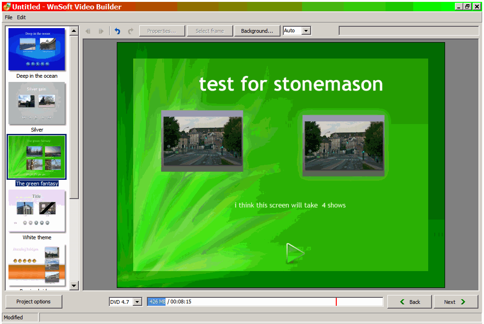Select the Deep in the ocean template thumbnail
Image resolution: width=484 pixels, height=324 pixels.
(37, 49)
